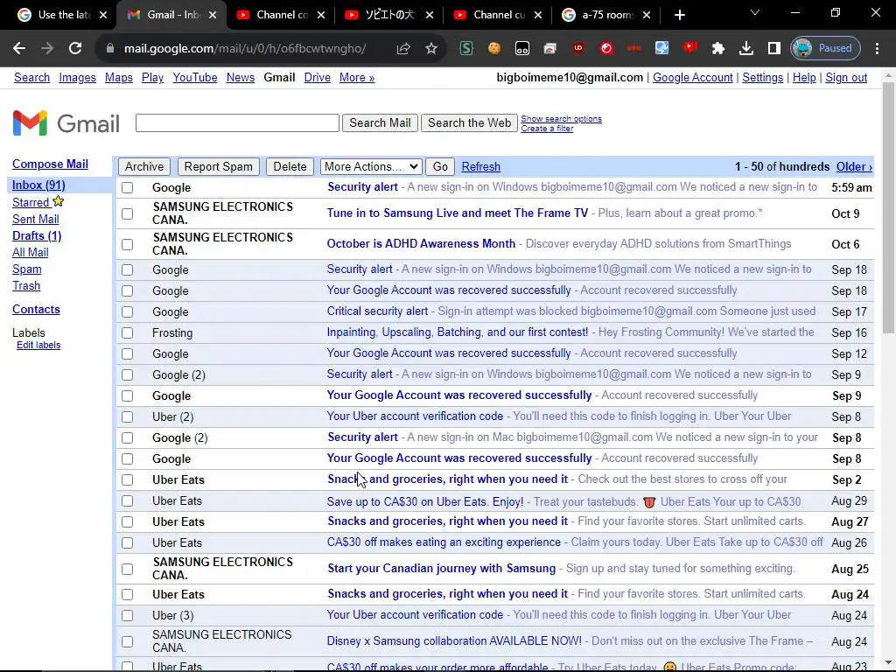Close the 'a-75 rooms' tab
The image size is (896, 672).
[x=647, y=15]
